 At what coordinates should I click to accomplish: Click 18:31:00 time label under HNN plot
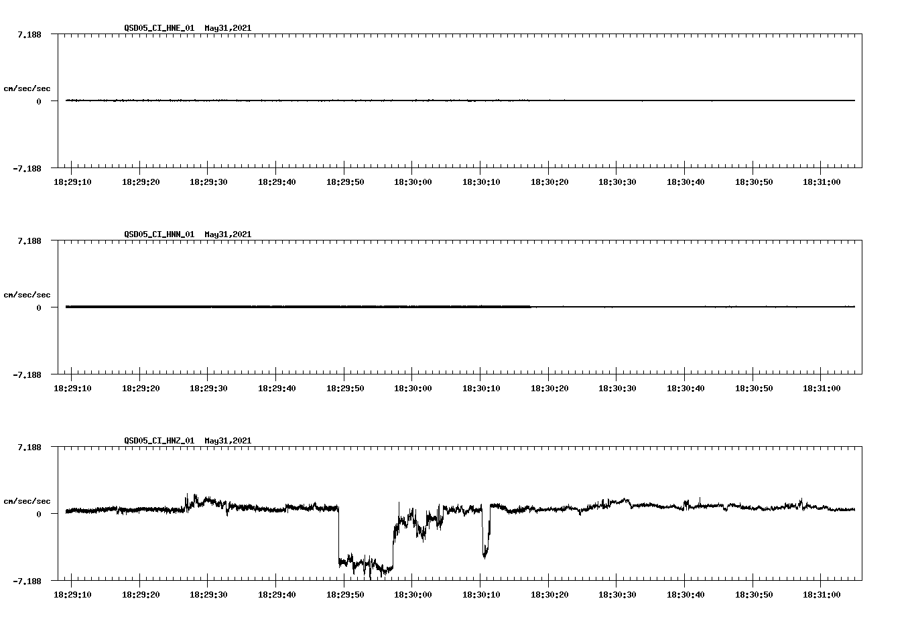(x=821, y=389)
